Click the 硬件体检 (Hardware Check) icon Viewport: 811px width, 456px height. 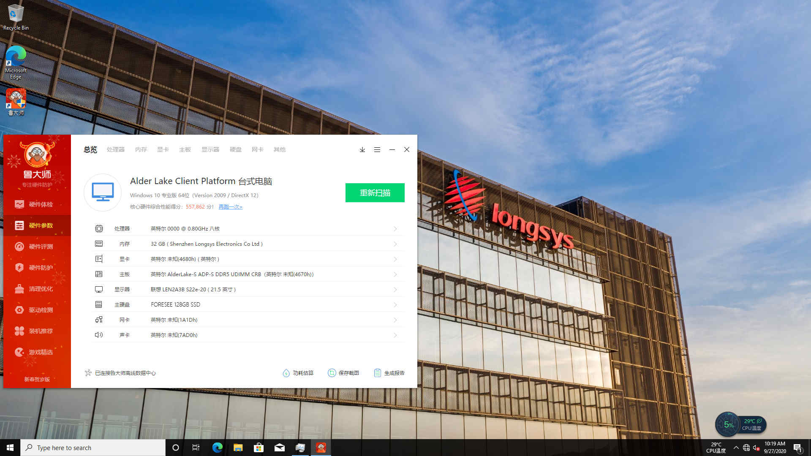36,204
